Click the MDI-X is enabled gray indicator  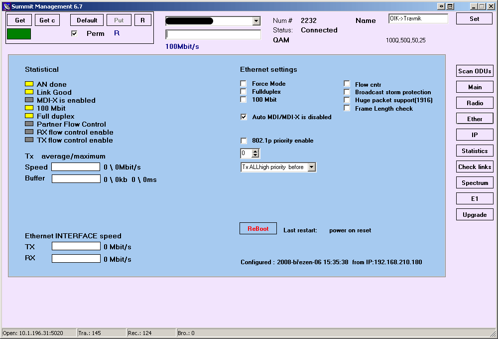(x=29, y=100)
